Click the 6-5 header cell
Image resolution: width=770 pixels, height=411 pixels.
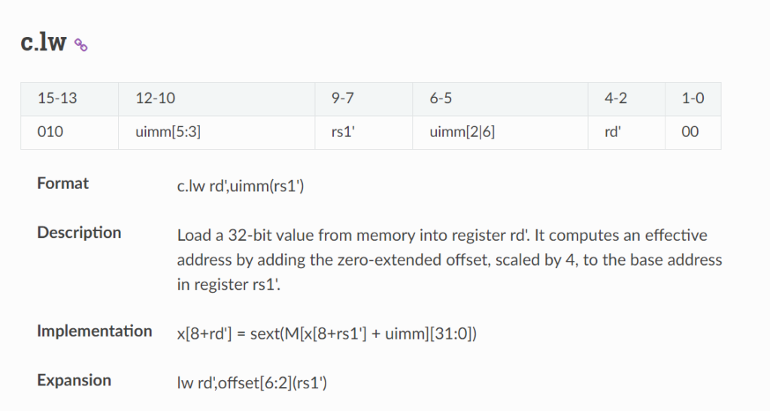pos(500,99)
